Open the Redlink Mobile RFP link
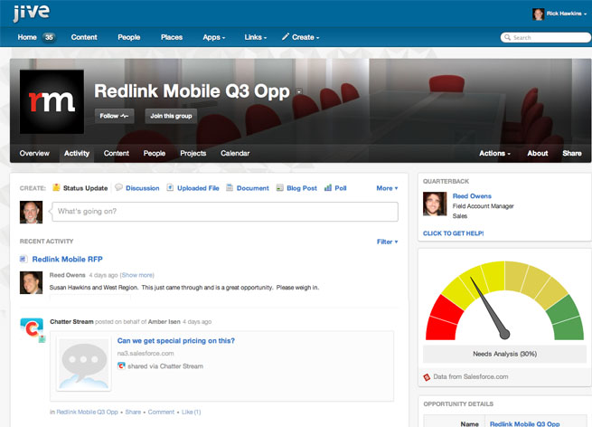This screenshot has height=427, width=592. pos(67,259)
